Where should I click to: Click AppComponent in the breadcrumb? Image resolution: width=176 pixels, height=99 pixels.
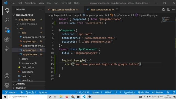123,15
